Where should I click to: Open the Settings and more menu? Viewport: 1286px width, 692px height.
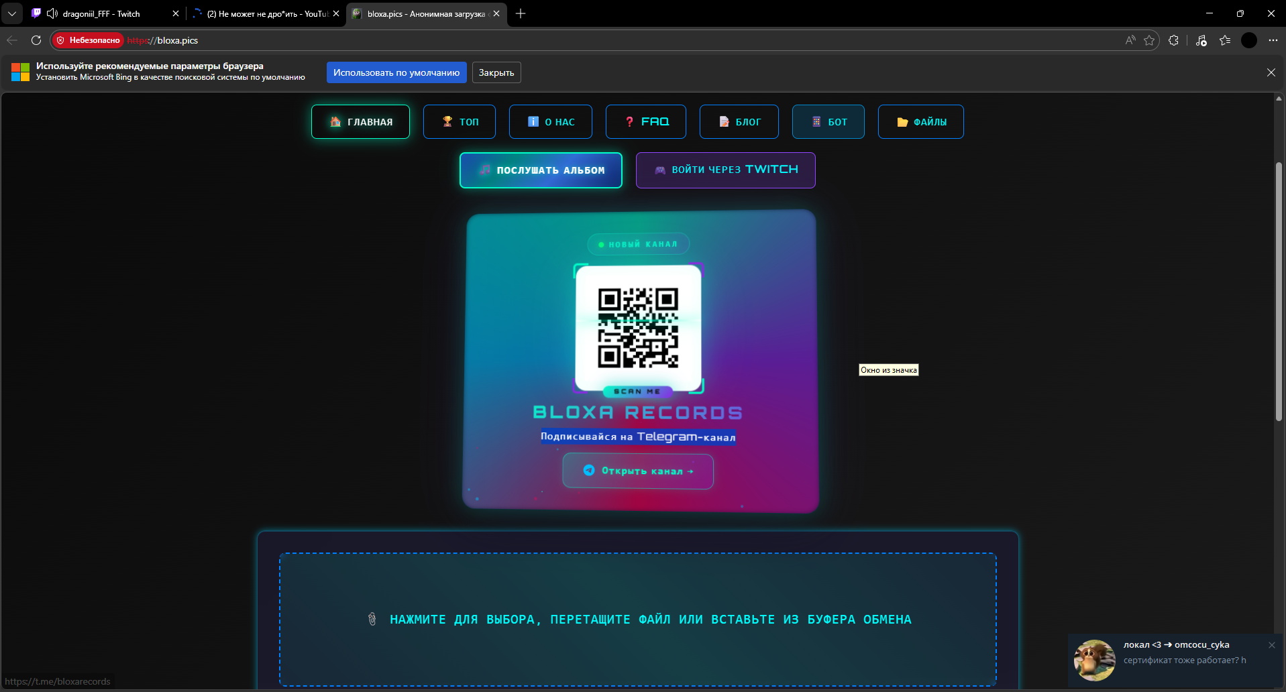pyautogui.click(x=1273, y=40)
